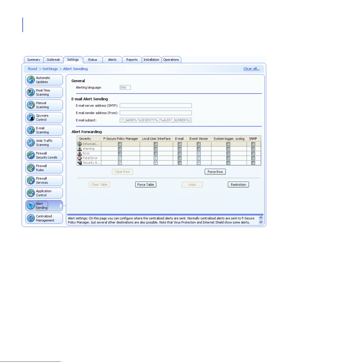
Task: Open Firewall Services icon
Action: click(31, 180)
